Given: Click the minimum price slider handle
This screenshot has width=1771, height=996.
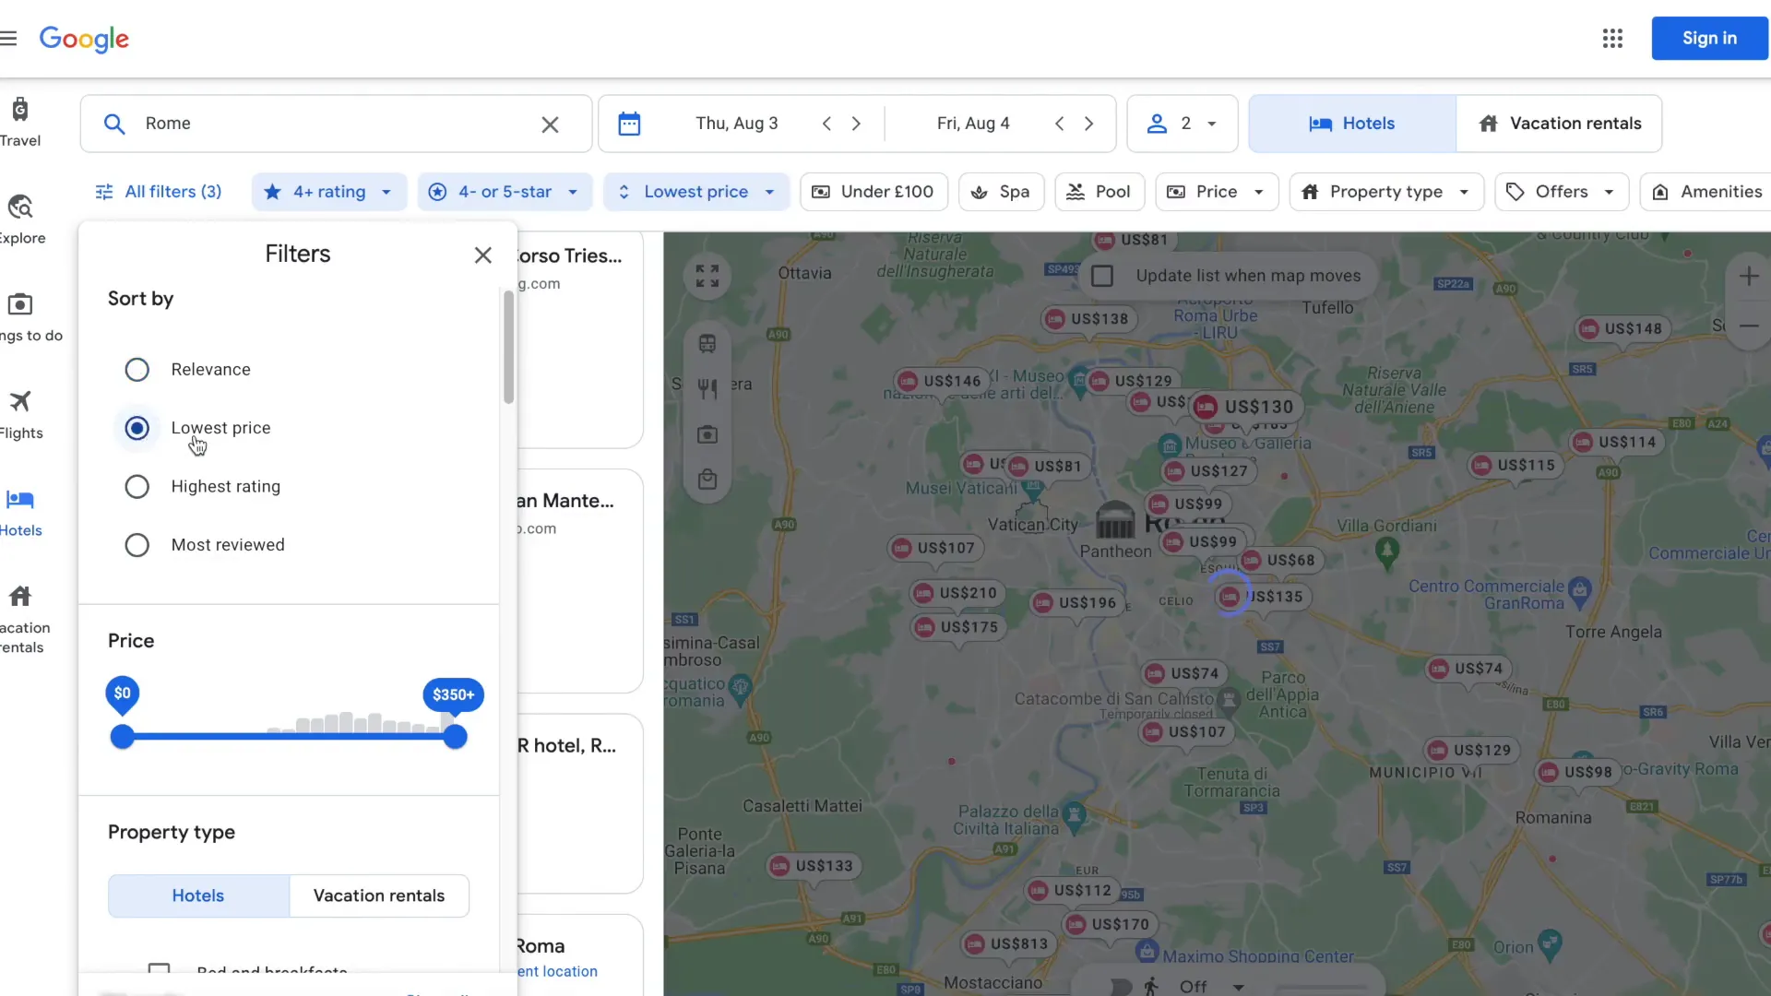Looking at the screenshot, I should coord(122,737).
